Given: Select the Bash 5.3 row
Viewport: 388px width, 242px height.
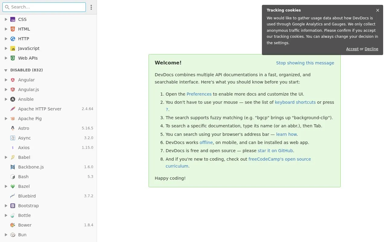Looking at the screenshot, I should [x=48, y=177].
